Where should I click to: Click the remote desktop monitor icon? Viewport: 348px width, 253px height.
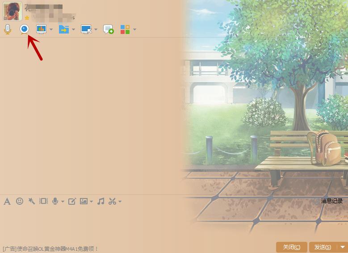pyautogui.click(x=86, y=29)
